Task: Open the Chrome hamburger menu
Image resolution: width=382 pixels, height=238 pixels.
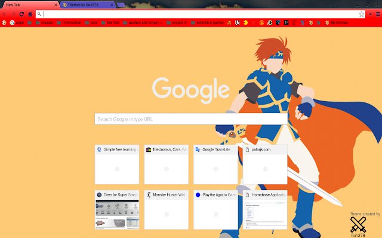Action: 378,14
